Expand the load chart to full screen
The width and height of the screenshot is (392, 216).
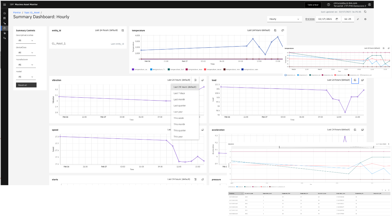click(x=362, y=80)
